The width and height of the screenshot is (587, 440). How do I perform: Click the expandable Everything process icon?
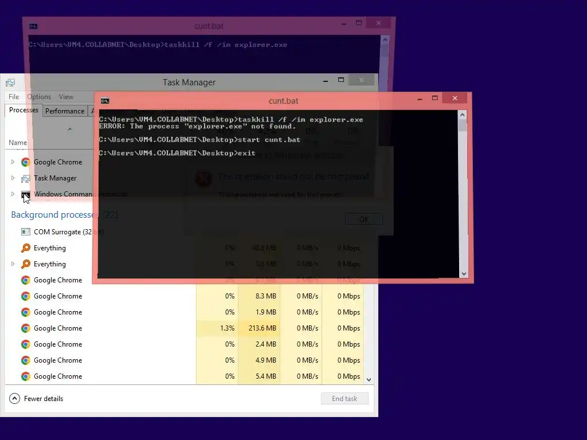[25, 264]
